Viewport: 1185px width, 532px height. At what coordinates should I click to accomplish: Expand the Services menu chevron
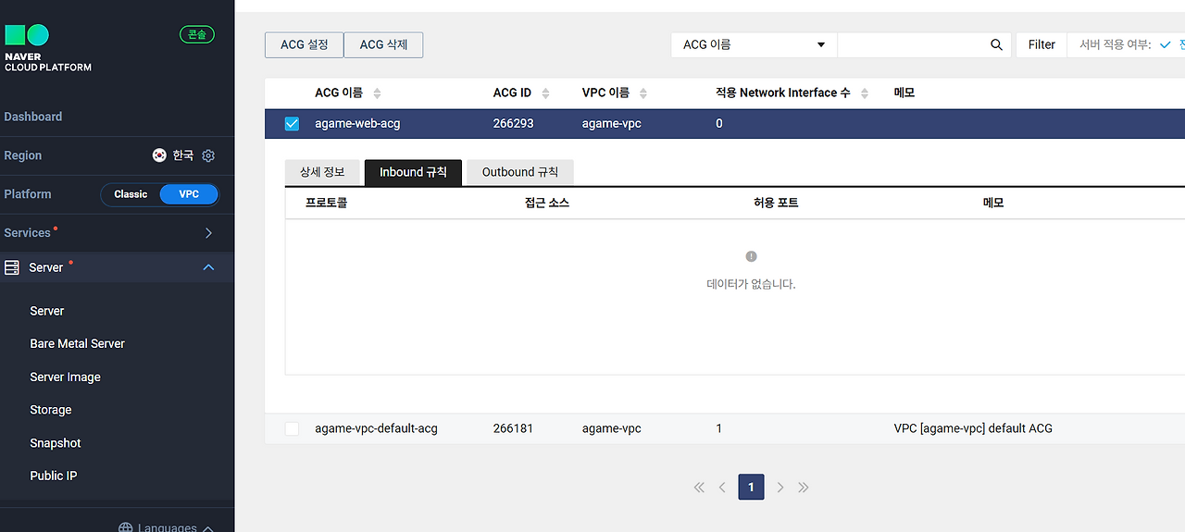pyautogui.click(x=208, y=233)
